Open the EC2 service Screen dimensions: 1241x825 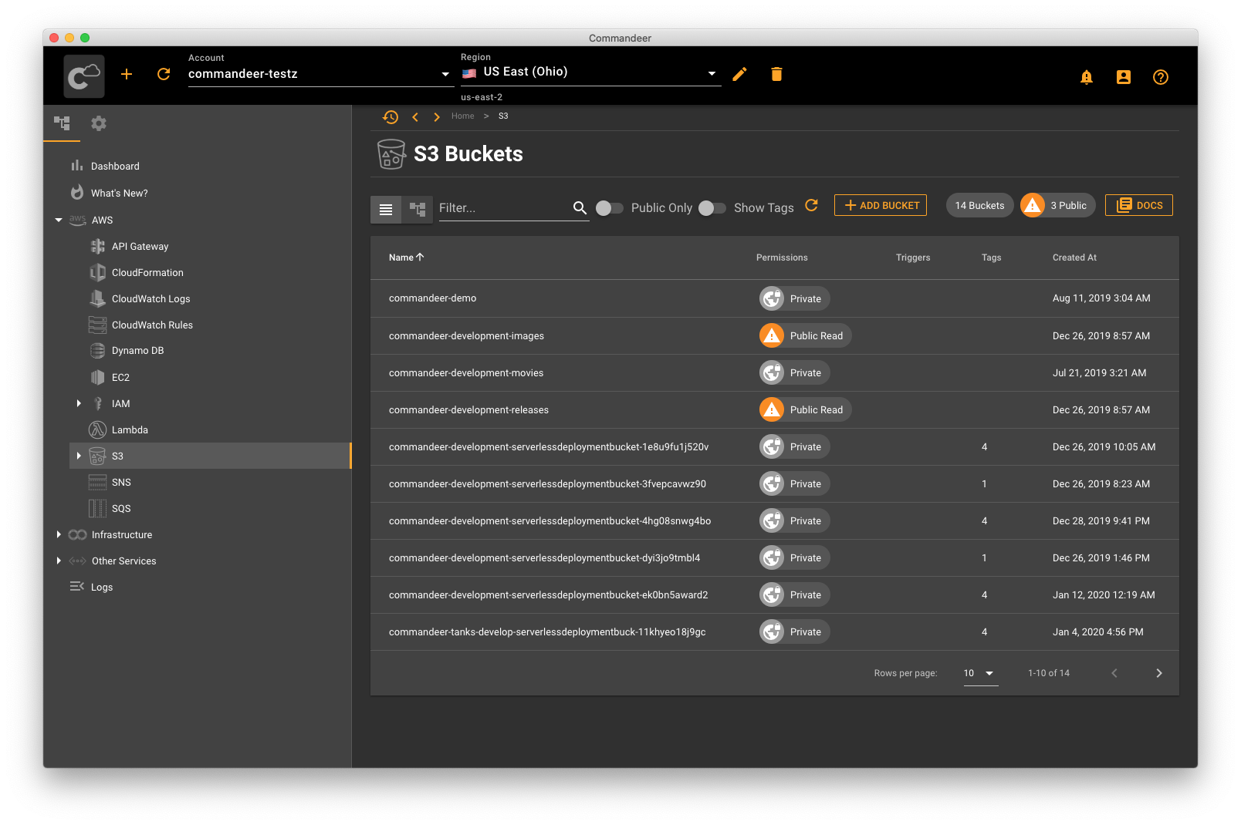120,378
